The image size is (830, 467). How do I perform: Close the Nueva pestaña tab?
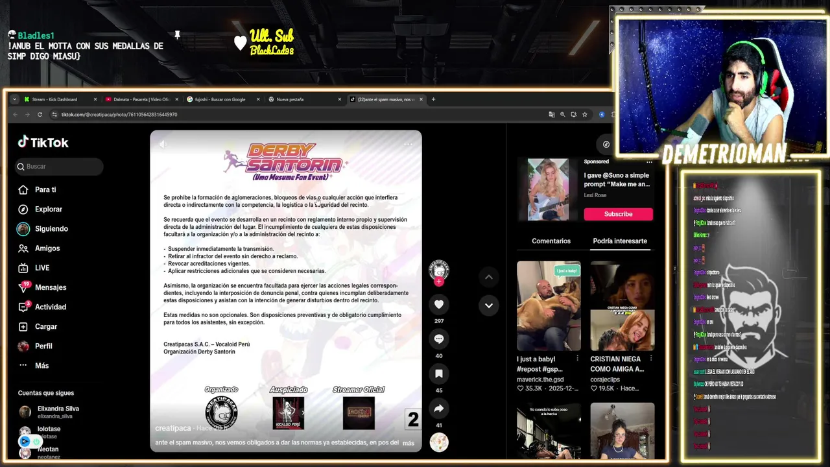point(339,99)
